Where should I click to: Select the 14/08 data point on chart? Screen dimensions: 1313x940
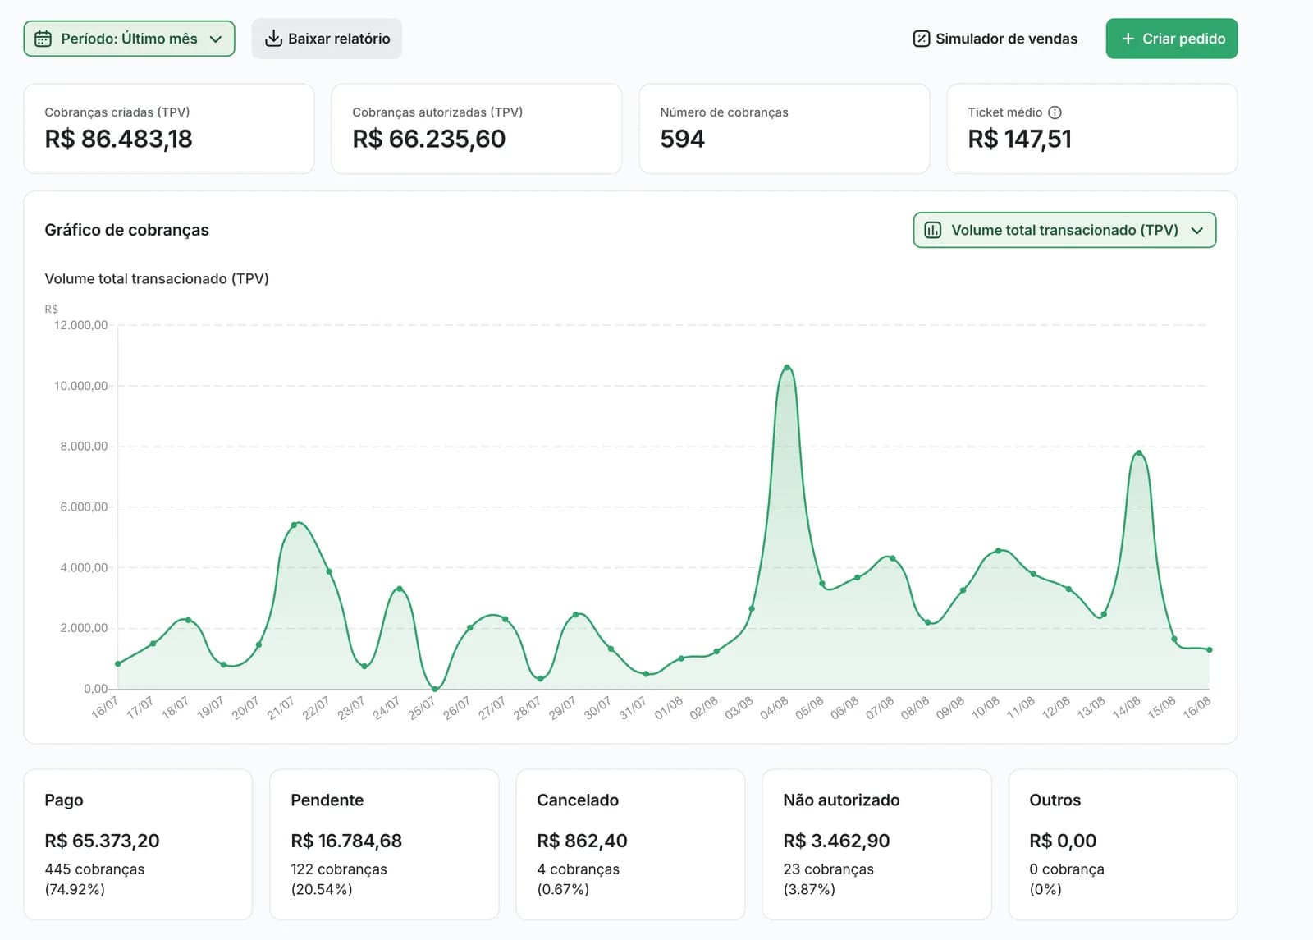[x=1139, y=452]
